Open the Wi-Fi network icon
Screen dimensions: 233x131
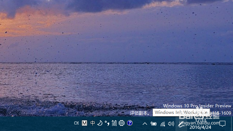point(163,124)
